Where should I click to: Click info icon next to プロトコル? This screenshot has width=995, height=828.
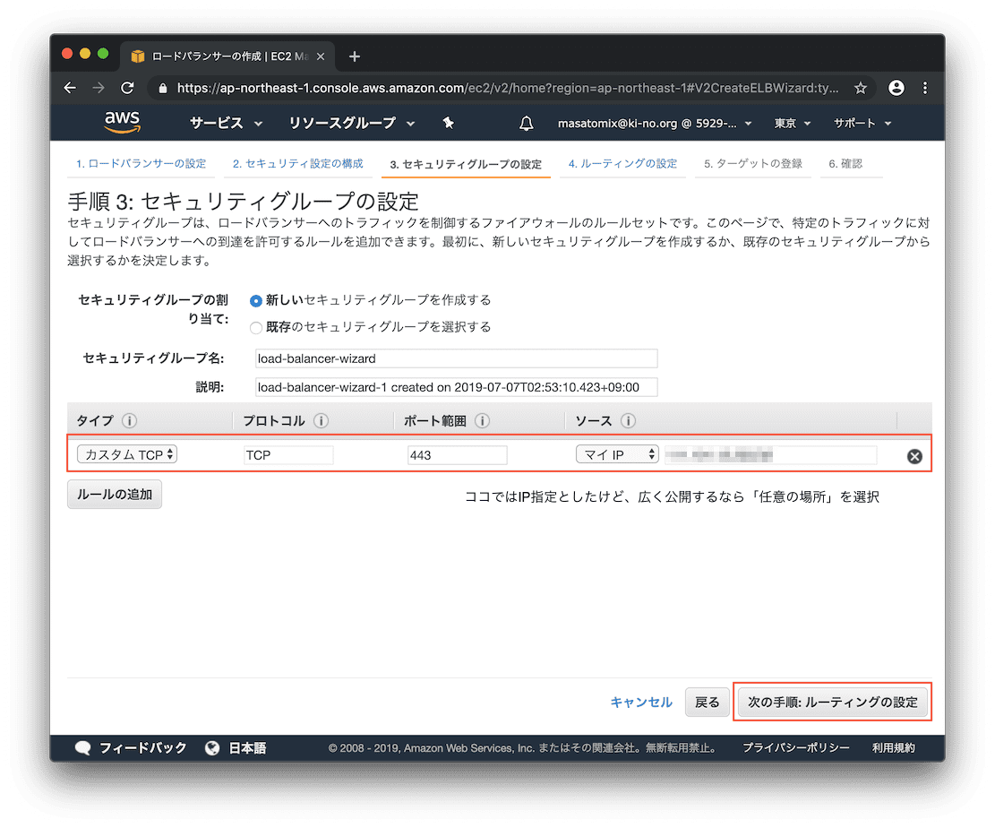pos(322,420)
